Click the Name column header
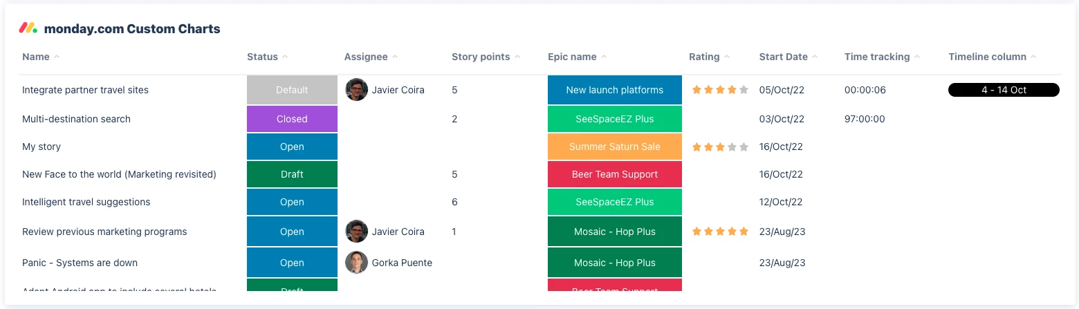The height and width of the screenshot is (309, 1079). point(36,57)
